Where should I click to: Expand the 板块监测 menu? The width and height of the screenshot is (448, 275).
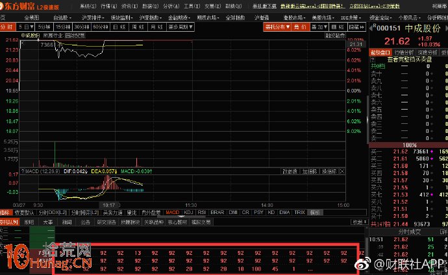(x=121, y=18)
